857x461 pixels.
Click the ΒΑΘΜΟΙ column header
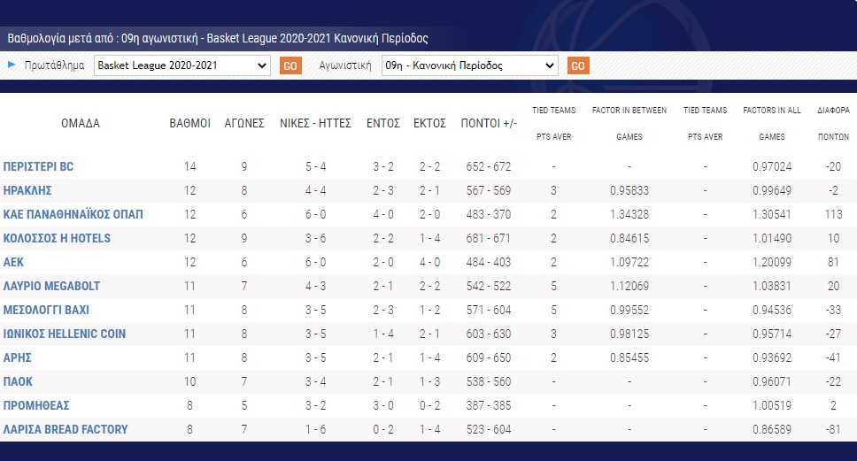click(189, 124)
